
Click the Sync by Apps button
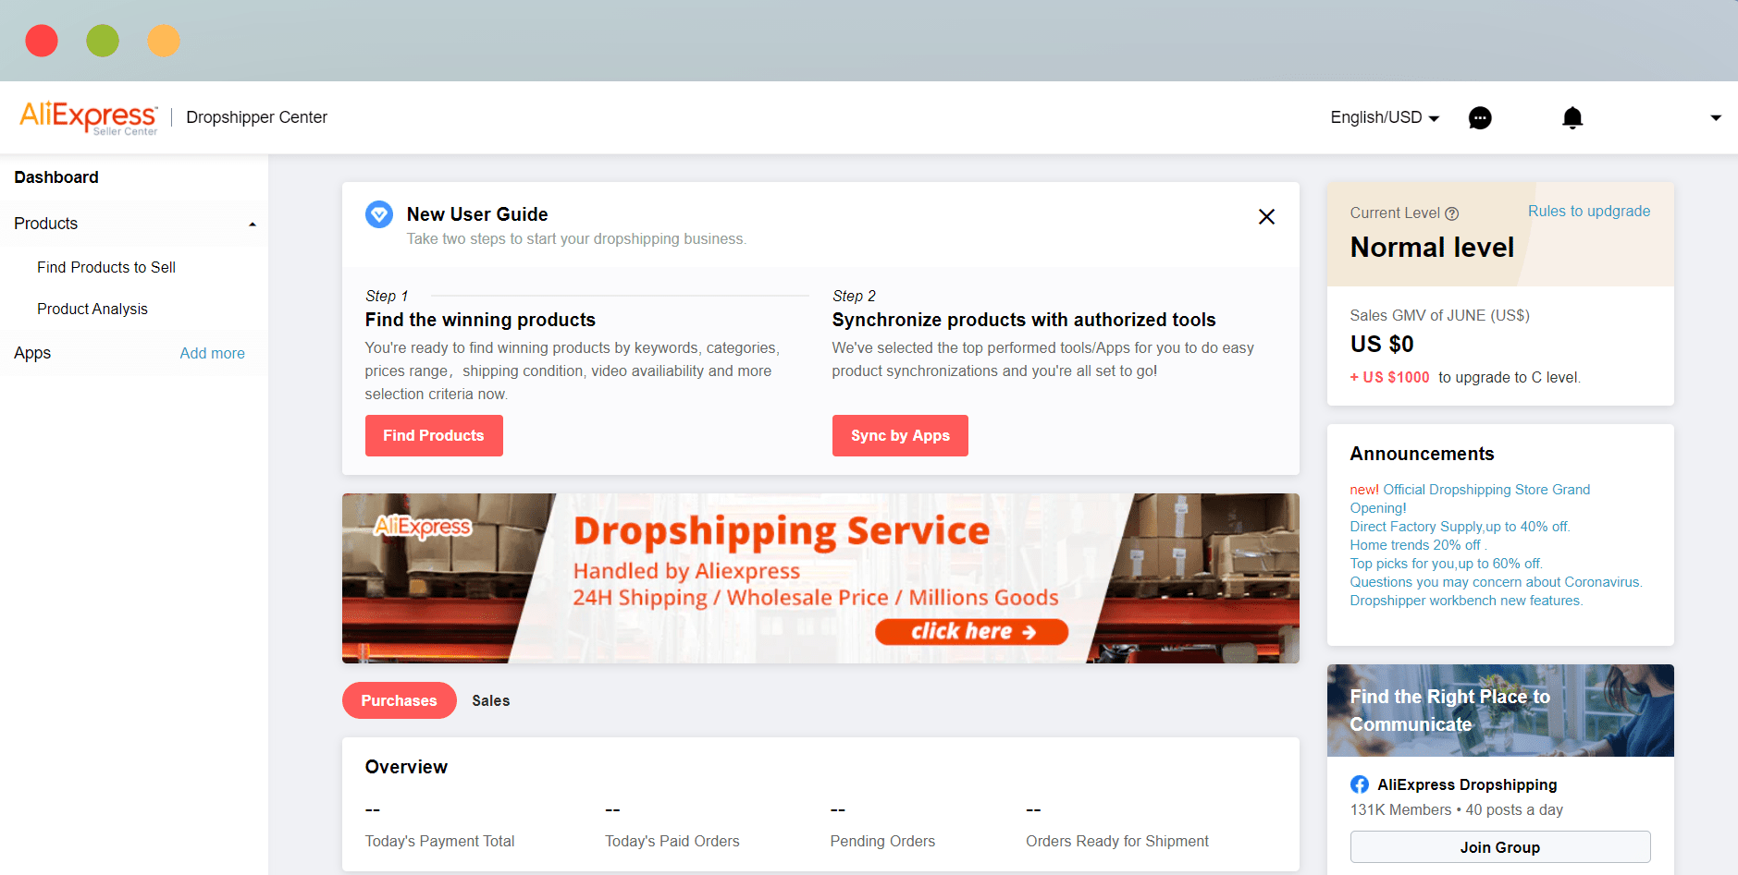(x=900, y=435)
